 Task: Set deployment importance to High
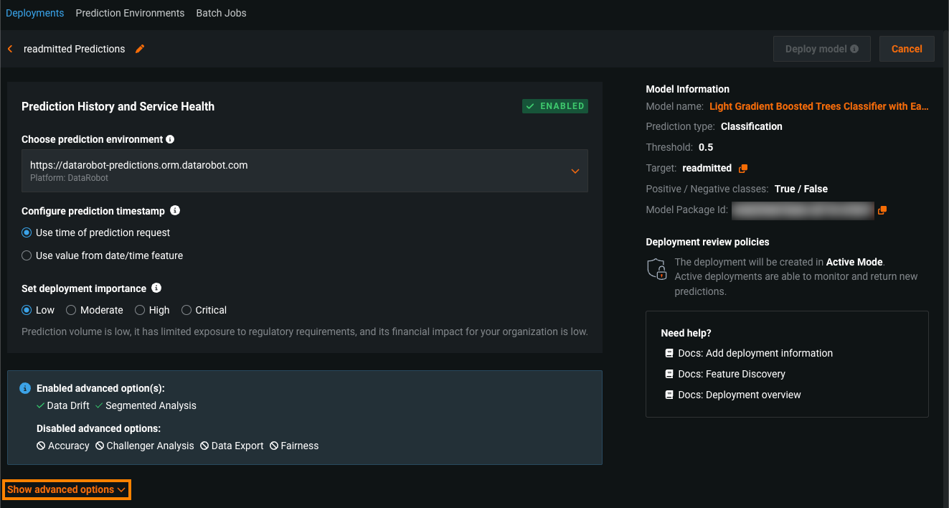click(x=140, y=310)
